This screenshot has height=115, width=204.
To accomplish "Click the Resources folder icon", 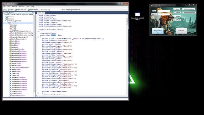I will tap(7, 19).
